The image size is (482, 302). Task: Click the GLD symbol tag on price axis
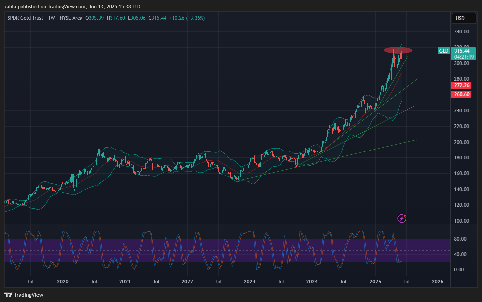click(444, 51)
